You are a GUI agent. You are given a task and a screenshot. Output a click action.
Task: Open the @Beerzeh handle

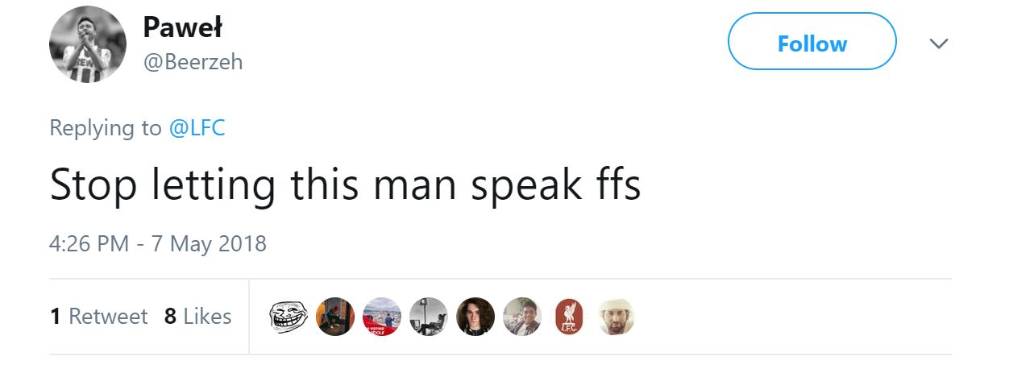click(193, 62)
